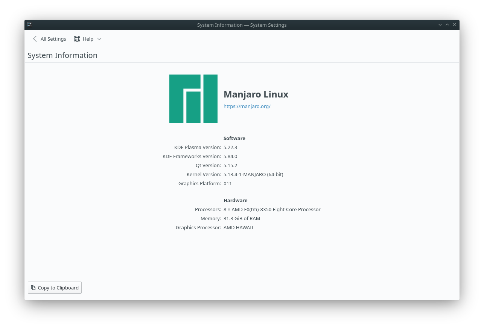Click the Manjaro logo image
Screen dimensions: 484x329
(x=193, y=99)
